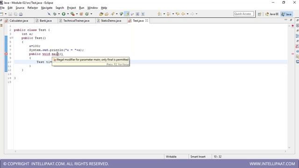Open the Run menu

[82, 8]
